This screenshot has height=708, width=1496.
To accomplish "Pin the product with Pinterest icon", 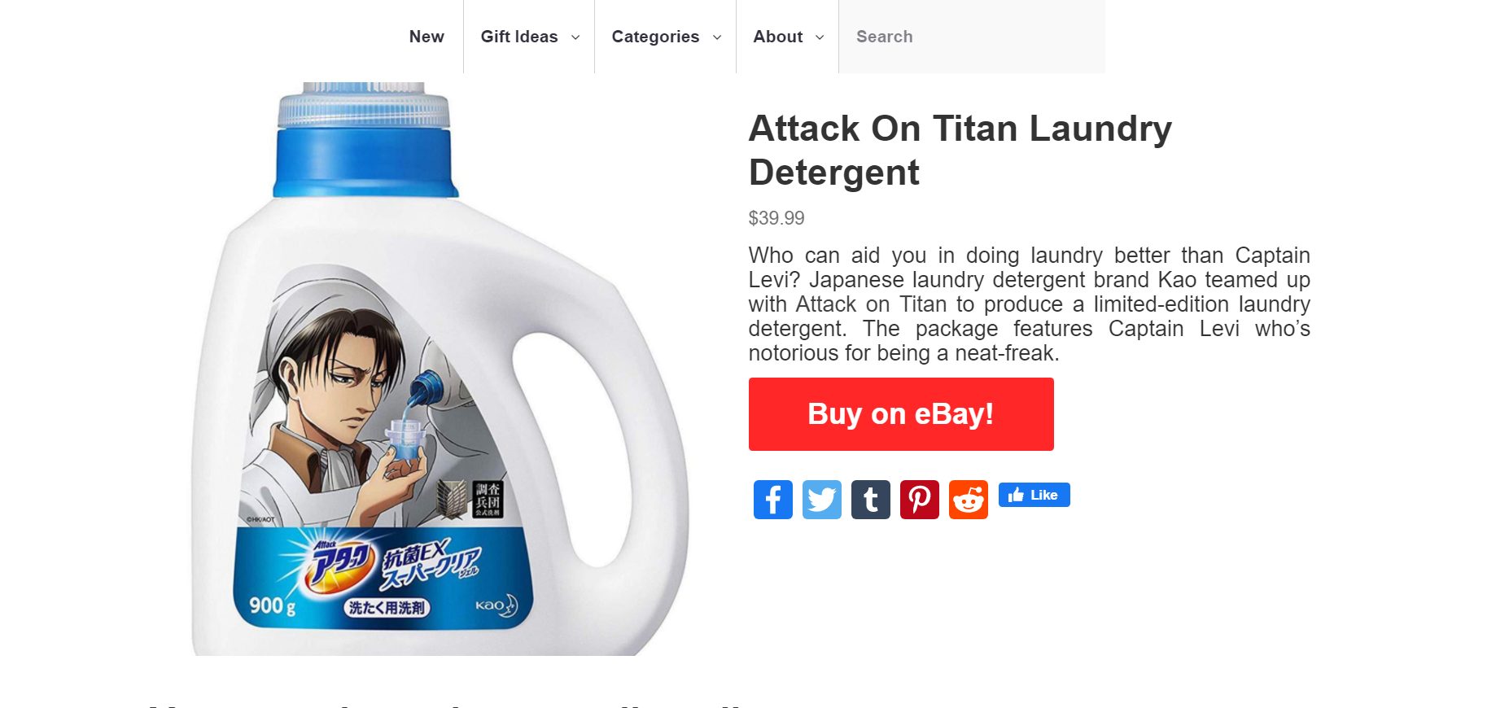I will pos(920,500).
